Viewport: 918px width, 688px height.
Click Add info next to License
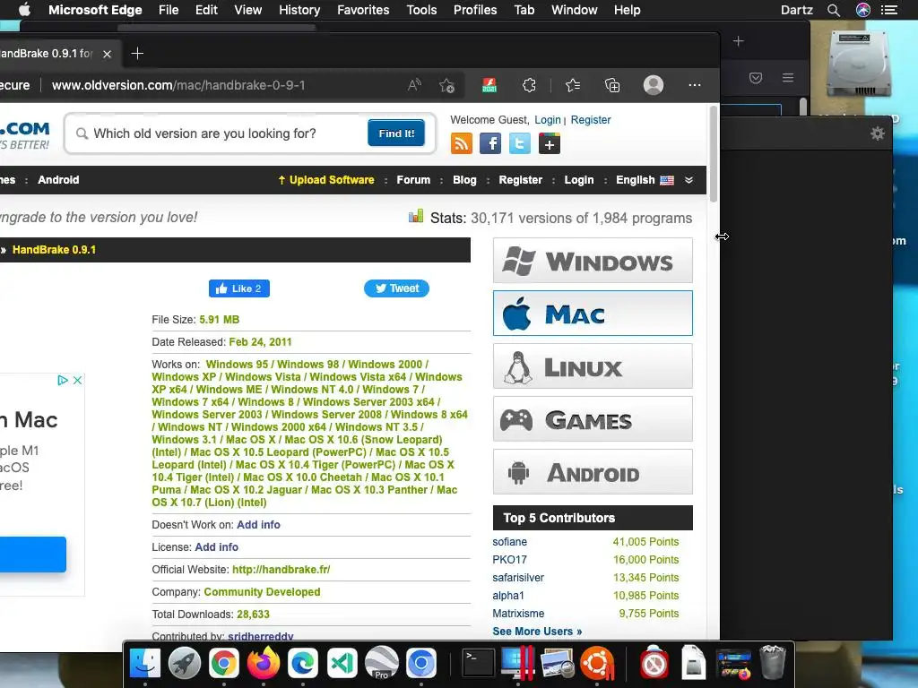(216, 547)
